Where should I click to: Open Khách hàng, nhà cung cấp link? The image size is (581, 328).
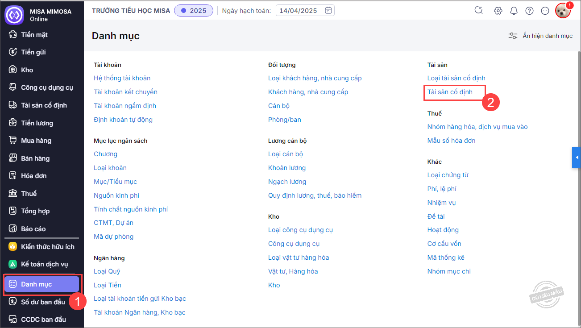click(x=308, y=92)
